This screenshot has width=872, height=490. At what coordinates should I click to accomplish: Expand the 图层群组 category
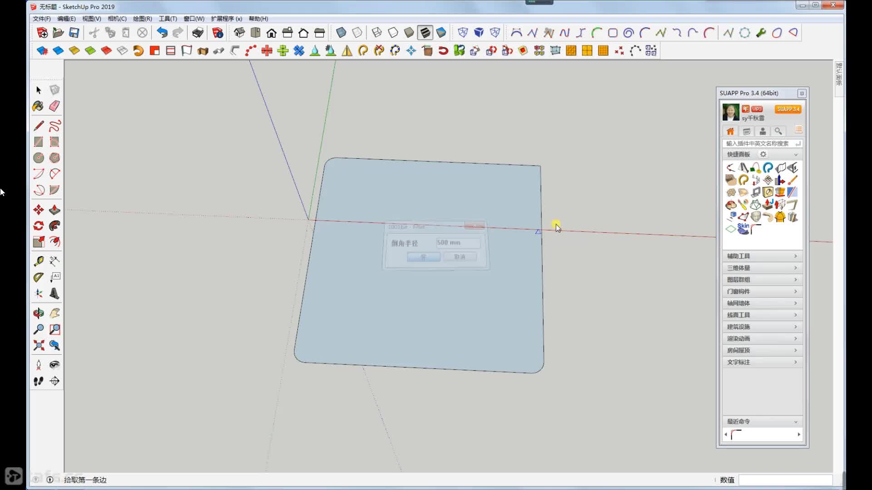(762, 279)
